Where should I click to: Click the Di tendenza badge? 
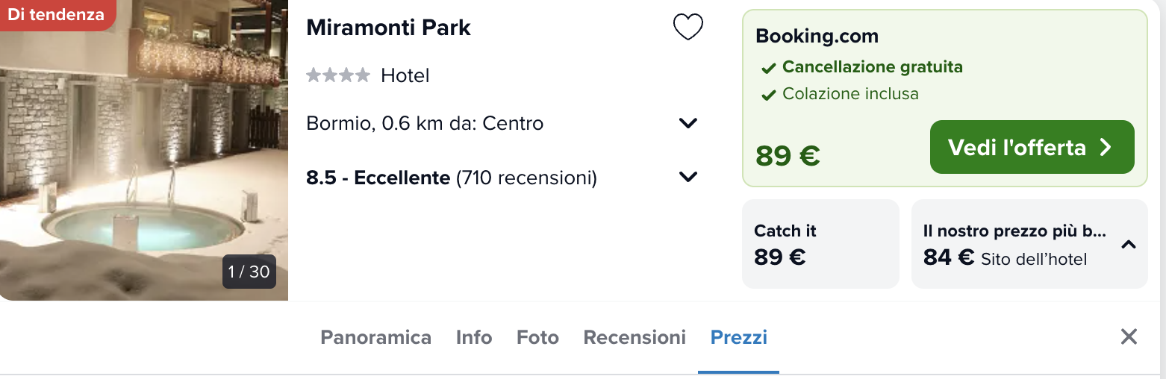pyautogui.click(x=57, y=14)
